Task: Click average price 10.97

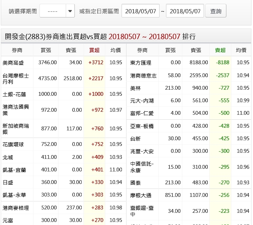Action: [x=116, y=110]
